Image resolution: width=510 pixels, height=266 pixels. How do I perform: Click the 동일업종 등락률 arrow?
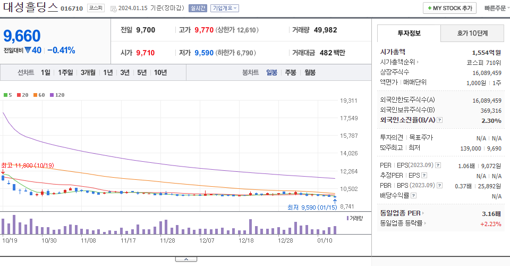click(x=425, y=223)
